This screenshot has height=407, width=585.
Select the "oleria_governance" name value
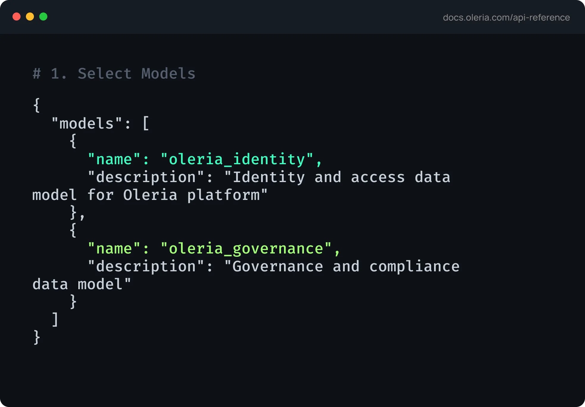(246, 248)
